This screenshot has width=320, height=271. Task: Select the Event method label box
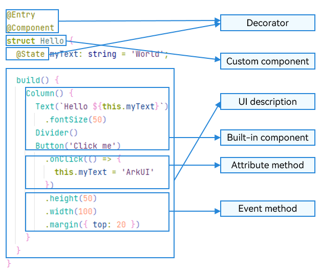[x=267, y=208]
